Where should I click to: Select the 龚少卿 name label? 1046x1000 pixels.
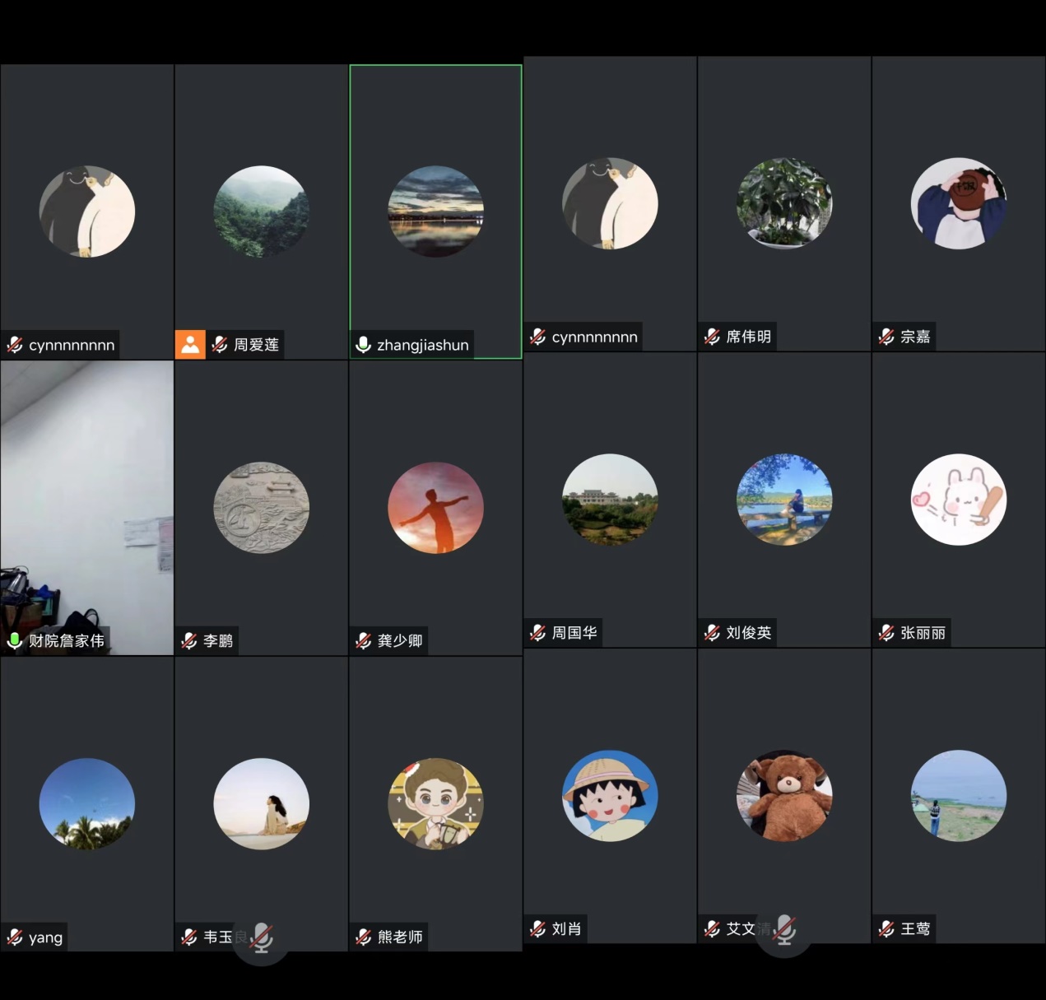click(x=400, y=641)
